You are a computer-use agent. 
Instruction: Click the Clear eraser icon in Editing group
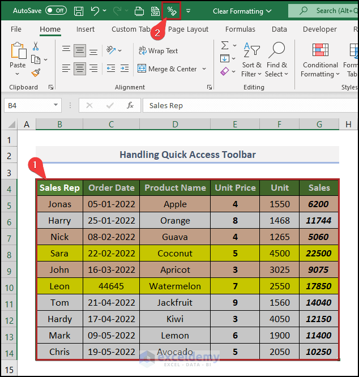click(225, 71)
